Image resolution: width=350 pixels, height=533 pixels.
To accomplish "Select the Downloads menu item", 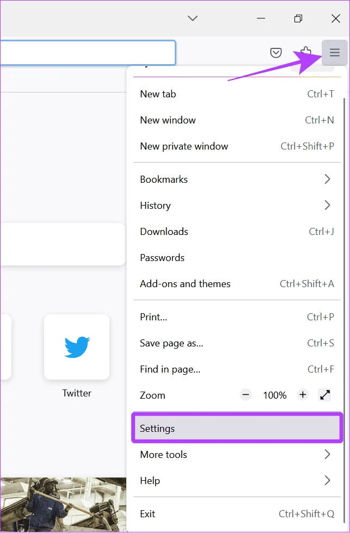I will tap(237, 232).
